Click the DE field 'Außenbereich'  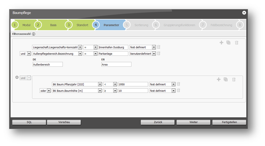(x=48, y=64)
